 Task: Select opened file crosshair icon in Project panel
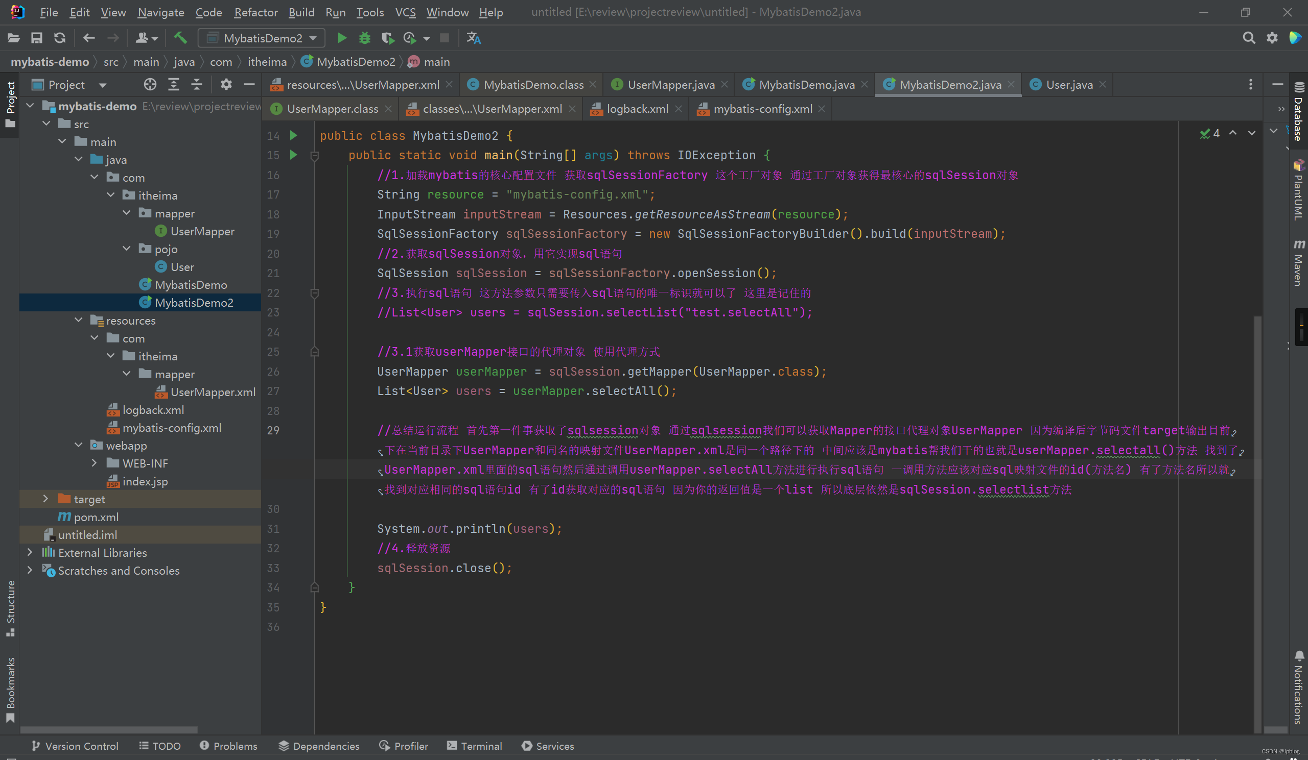150,85
